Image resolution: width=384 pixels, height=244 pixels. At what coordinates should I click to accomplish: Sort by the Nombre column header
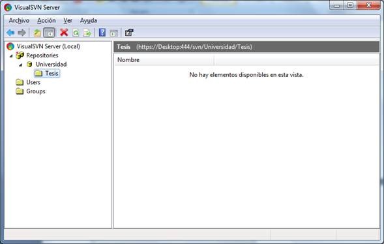(x=164, y=60)
